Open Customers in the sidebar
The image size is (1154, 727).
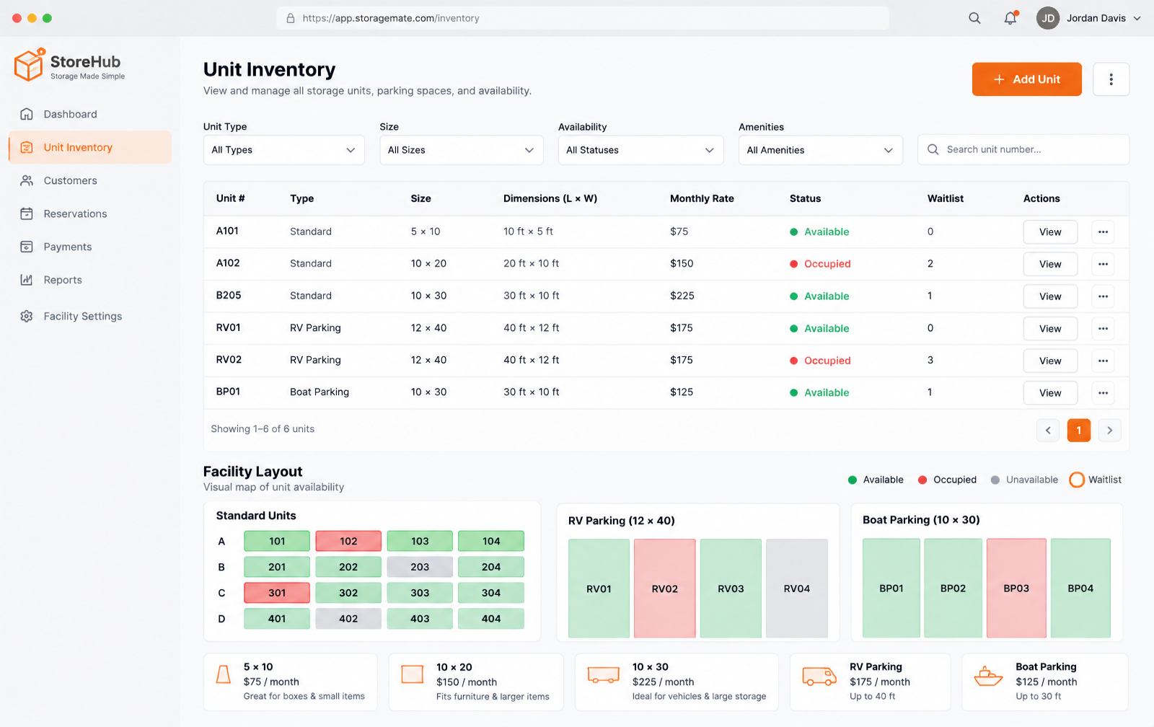[x=90, y=180]
